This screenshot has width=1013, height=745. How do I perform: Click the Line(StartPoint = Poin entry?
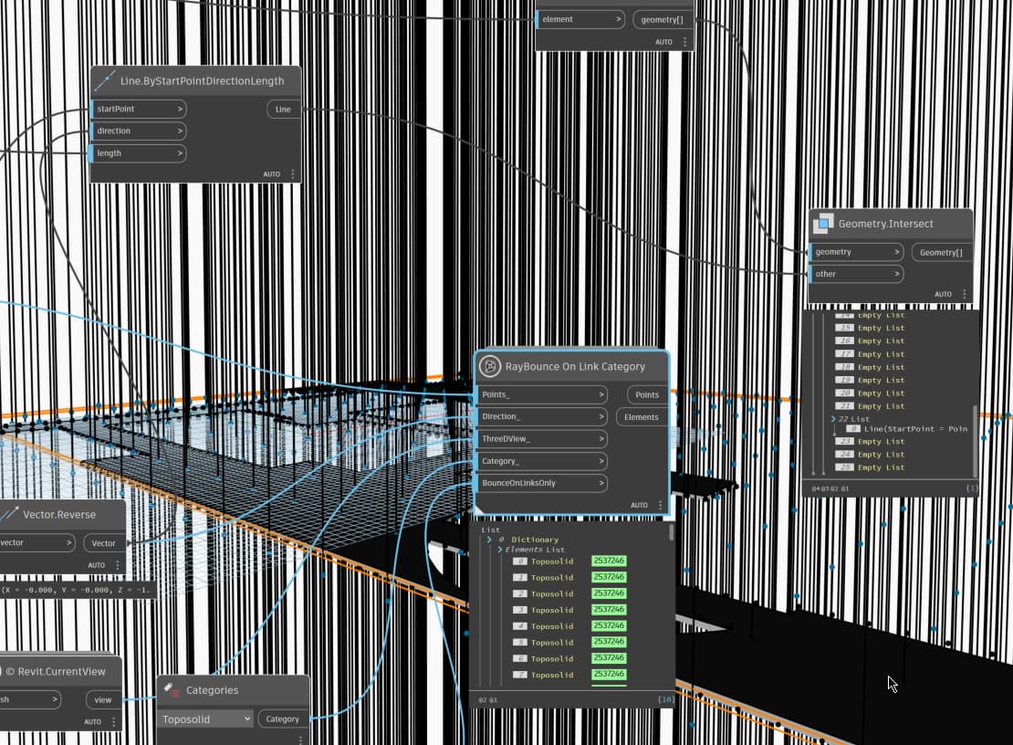pos(915,429)
